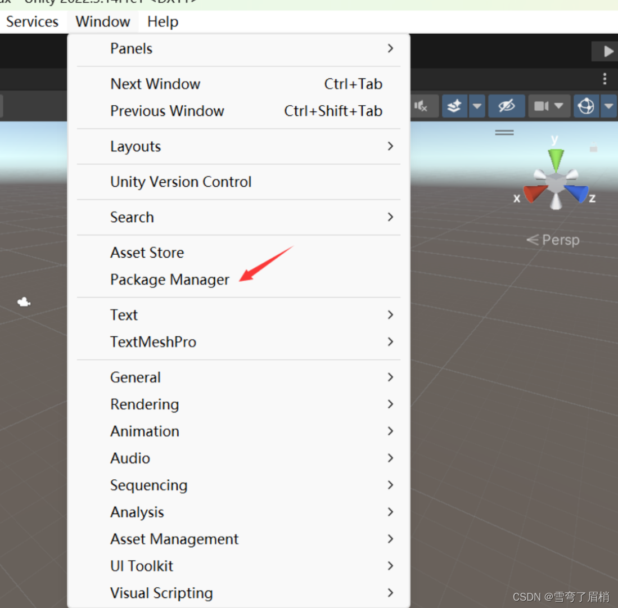Image resolution: width=618 pixels, height=608 pixels.
Task: Open Unity Version Control
Action: (239, 182)
